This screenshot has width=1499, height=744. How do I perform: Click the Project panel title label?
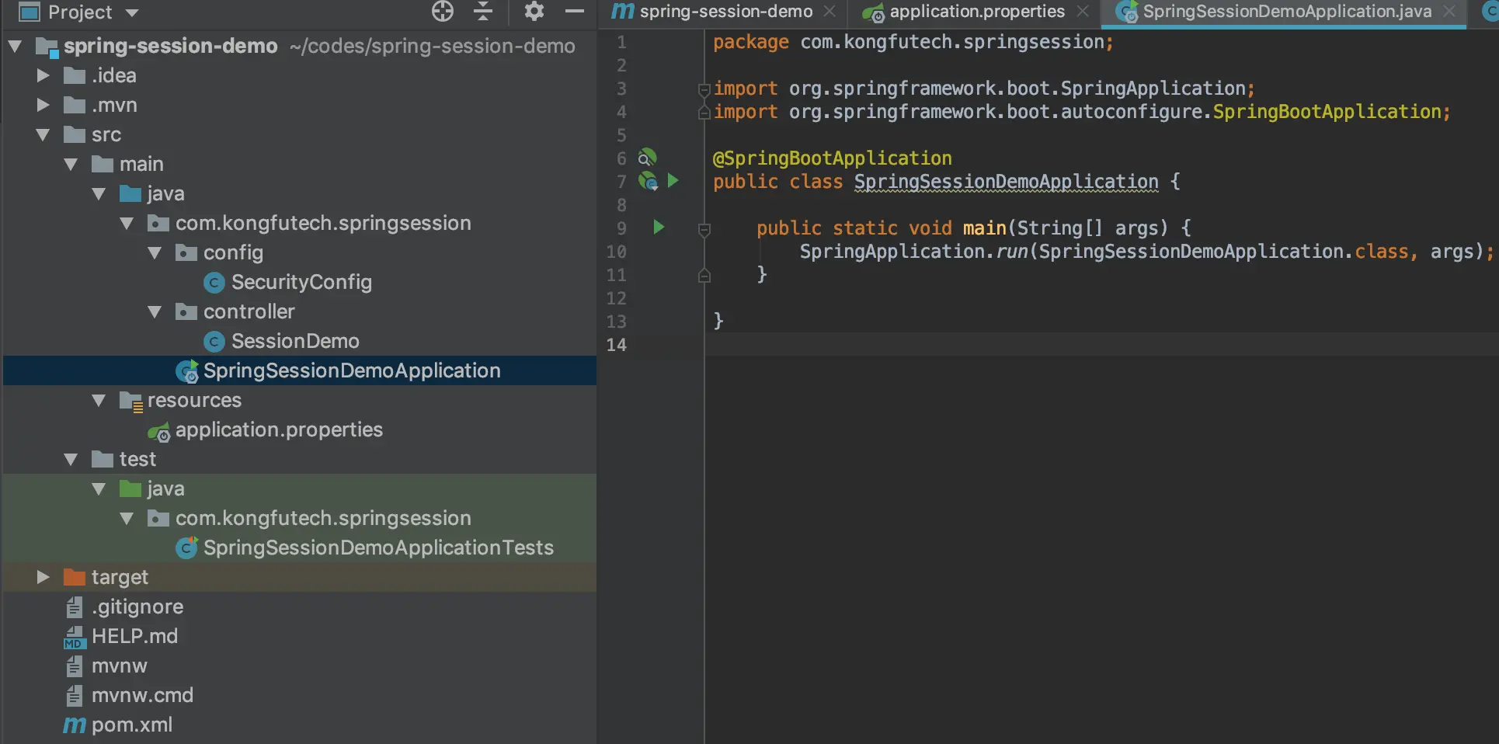pos(80,12)
